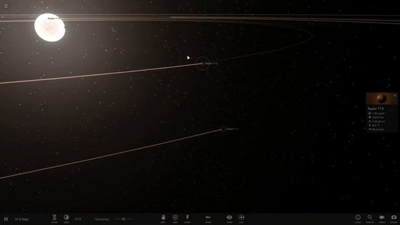Click the planet thumbnail in info card
The height and width of the screenshot is (225, 400).
point(381,99)
